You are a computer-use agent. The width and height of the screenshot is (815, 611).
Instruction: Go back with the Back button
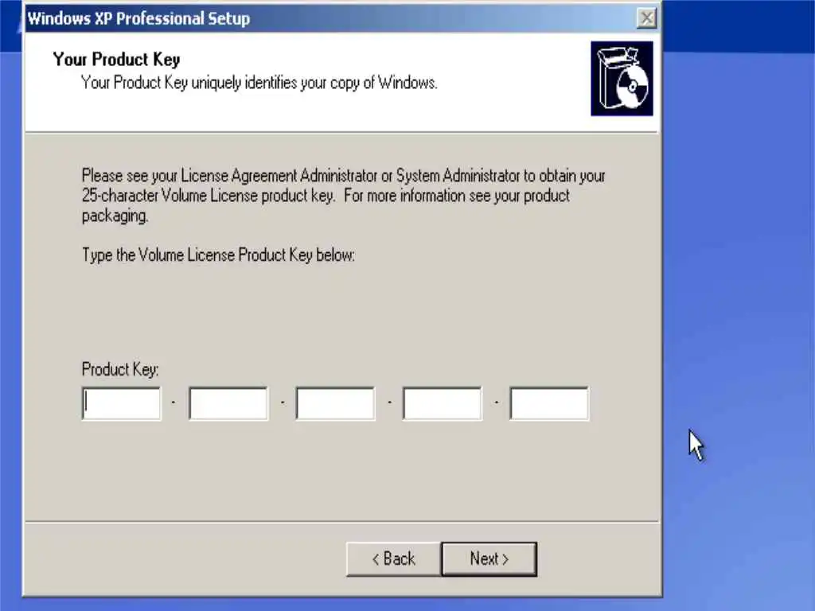(393, 559)
